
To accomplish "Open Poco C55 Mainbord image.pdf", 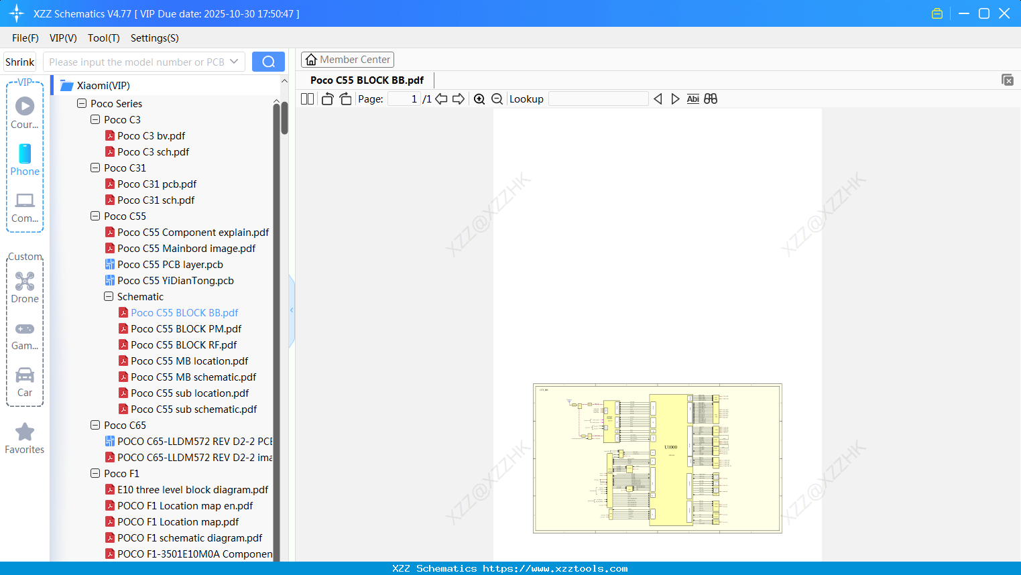I will (186, 249).
